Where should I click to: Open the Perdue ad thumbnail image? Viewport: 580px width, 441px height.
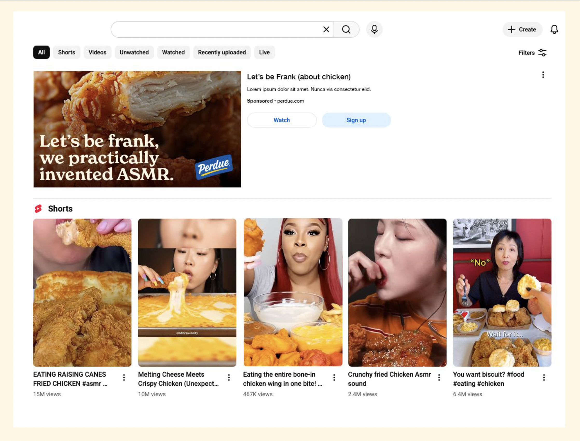tap(137, 129)
